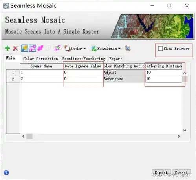Click the define output area icon
The image size is (196, 180).
click(128, 48)
